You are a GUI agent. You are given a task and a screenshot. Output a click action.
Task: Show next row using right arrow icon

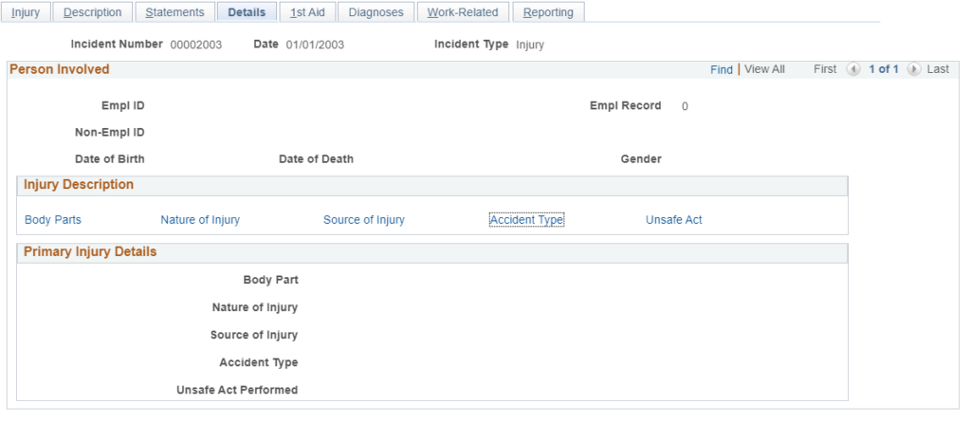coord(913,69)
